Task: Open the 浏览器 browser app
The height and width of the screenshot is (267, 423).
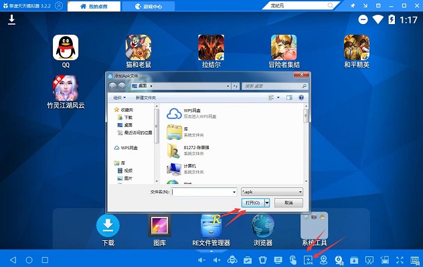Action: coord(263,226)
